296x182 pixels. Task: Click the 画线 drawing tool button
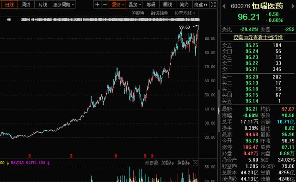tap(167, 4)
